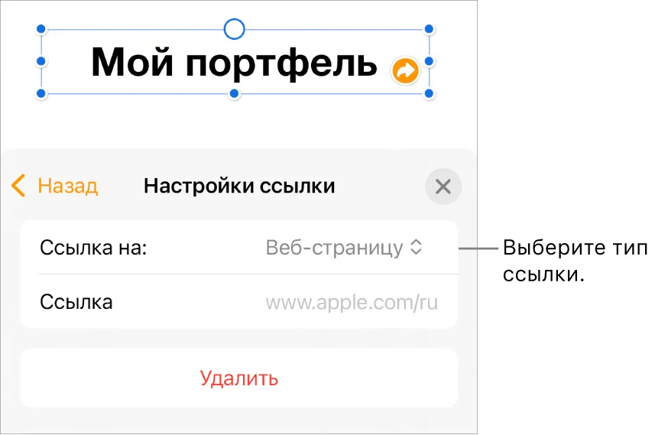Open the Веб-страницу link type dropdown
This screenshot has height=435, width=655.
click(344, 248)
